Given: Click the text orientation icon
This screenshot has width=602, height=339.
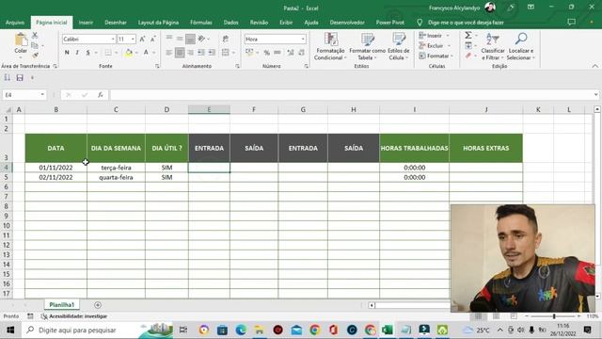Looking at the screenshot, I should [201, 39].
